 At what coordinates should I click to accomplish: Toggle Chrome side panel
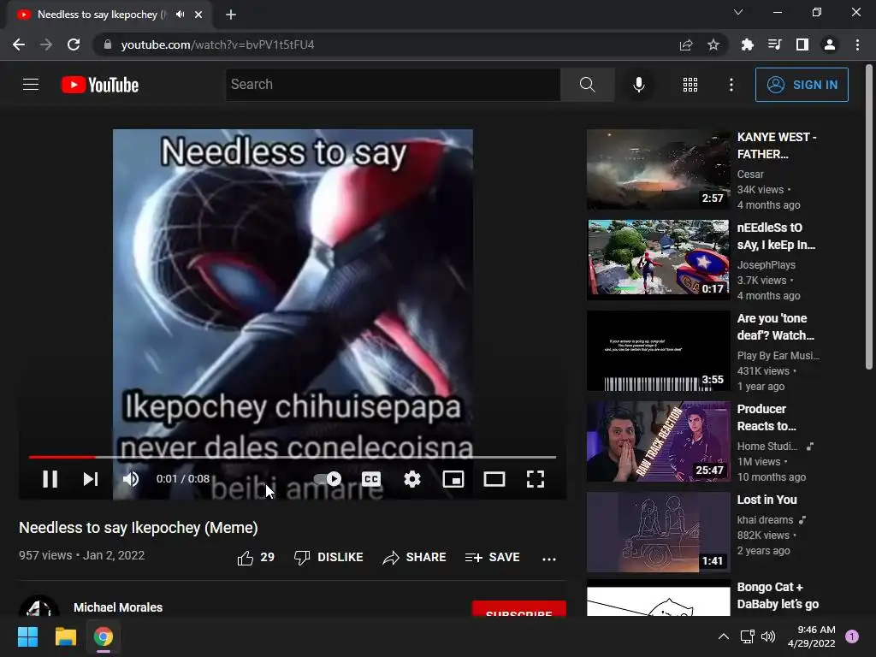click(x=802, y=44)
